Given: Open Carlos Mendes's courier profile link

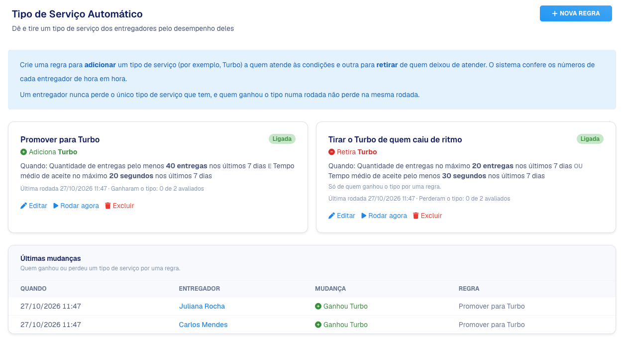Looking at the screenshot, I should click(x=203, y=325).
